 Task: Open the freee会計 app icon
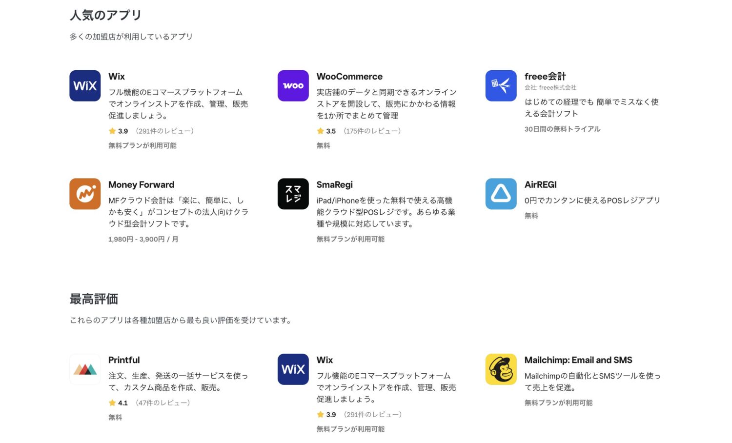tap(501, 85)
